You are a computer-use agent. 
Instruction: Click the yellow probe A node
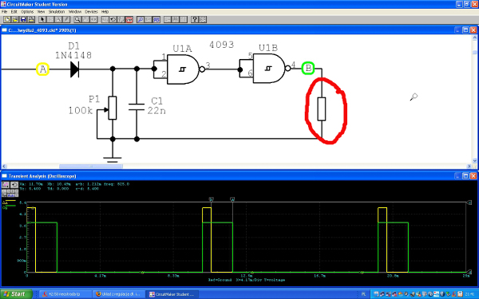[x=43, y=69]
